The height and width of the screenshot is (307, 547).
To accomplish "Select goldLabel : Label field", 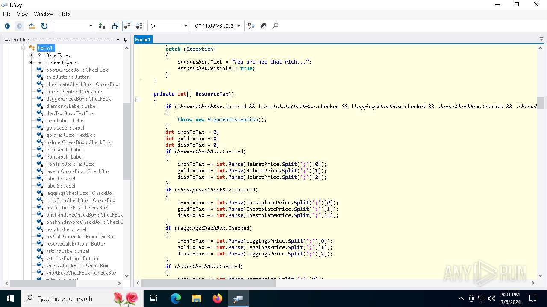I will point(65,128).
